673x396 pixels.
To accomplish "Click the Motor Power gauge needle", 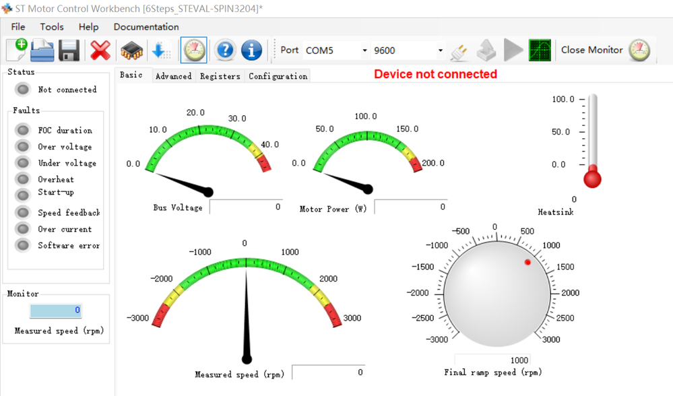I will [348, 182].
